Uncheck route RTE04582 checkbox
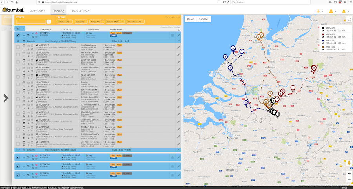 tap(18, 175)
